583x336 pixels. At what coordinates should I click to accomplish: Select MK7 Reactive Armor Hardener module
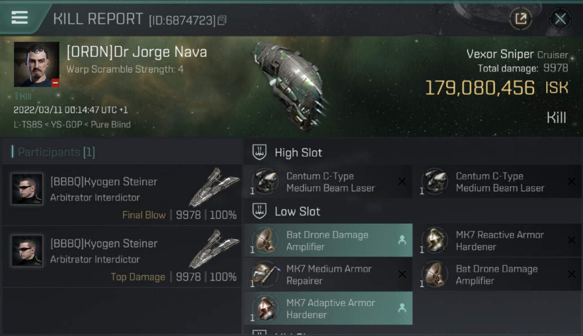tap(497, 240)
